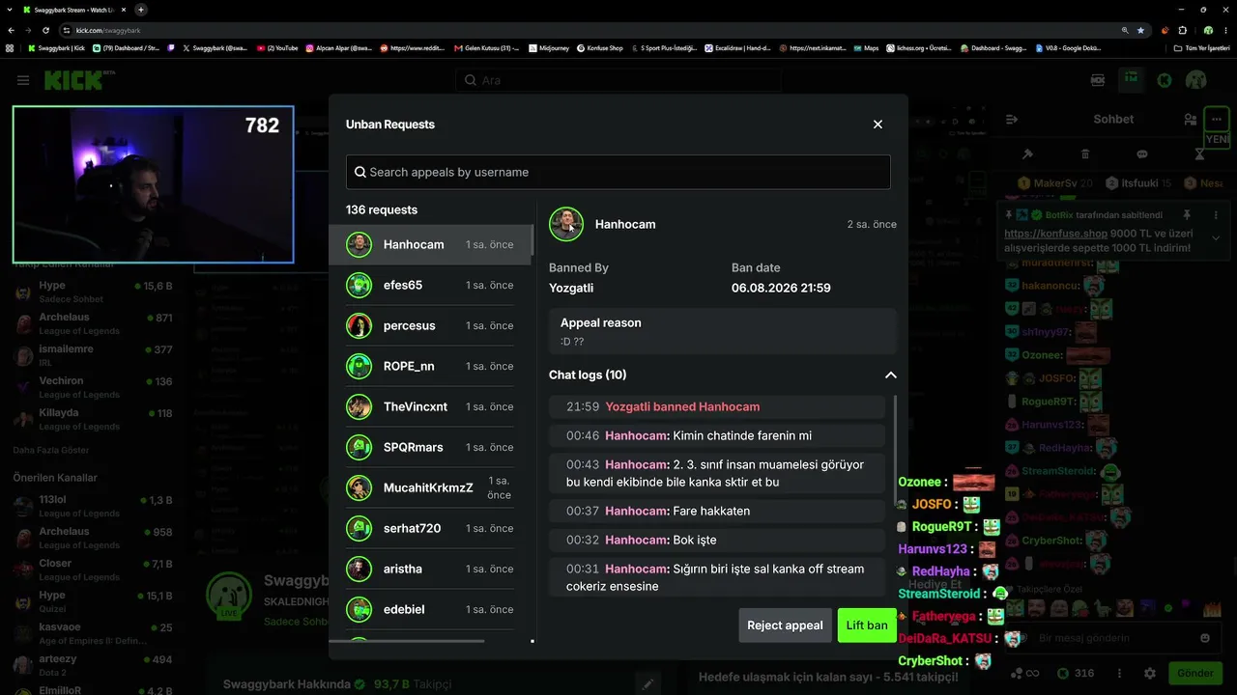The width and height of the screenshot is (1237, 695).
Task: Click the speech bubble icon in chat toolbar
Action: pos(1142,154)
